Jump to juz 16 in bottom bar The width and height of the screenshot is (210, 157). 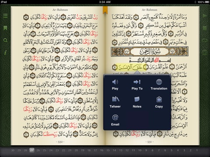(102, 150)
